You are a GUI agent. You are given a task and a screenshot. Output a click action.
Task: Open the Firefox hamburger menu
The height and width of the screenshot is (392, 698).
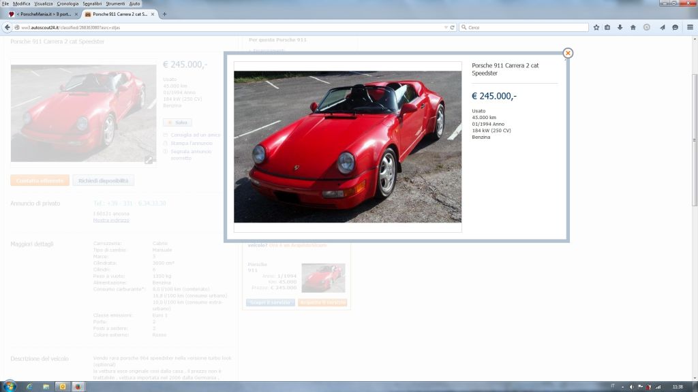coord(690,27)
